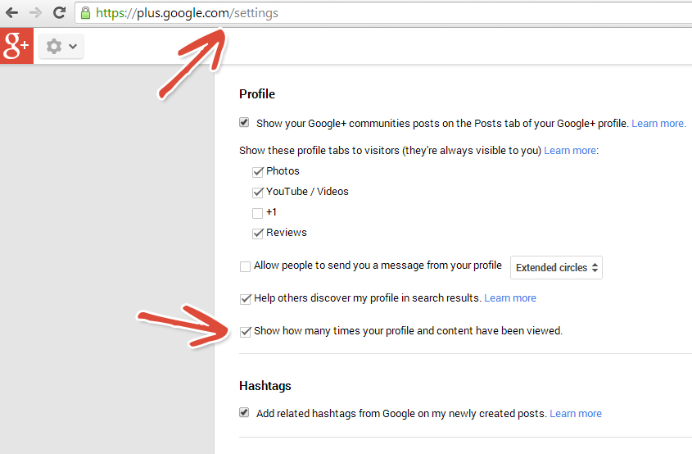
Task: Toggle Show how many times profile viewed checkbox
Action: pos(246,332)
